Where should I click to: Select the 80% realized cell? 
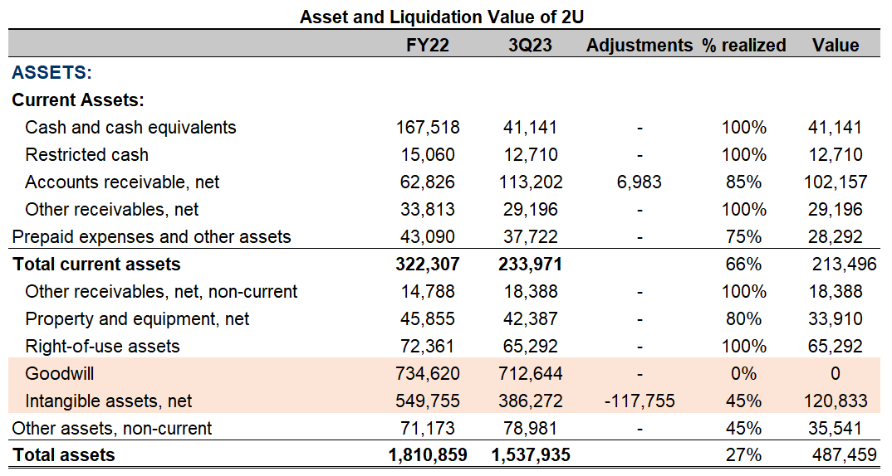click(743, 318)
